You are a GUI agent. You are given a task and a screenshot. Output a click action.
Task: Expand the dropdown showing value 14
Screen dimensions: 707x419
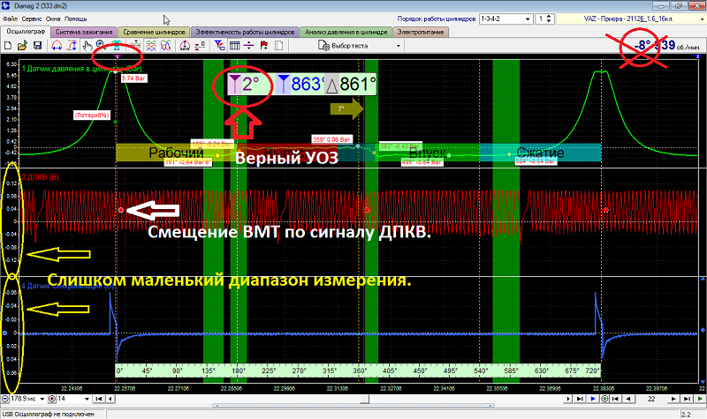click(x=87, y=399)
